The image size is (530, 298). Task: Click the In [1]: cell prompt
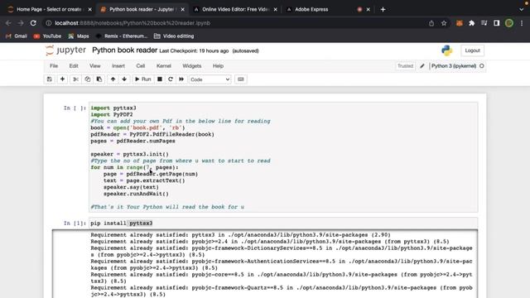[x=75, y=223]
